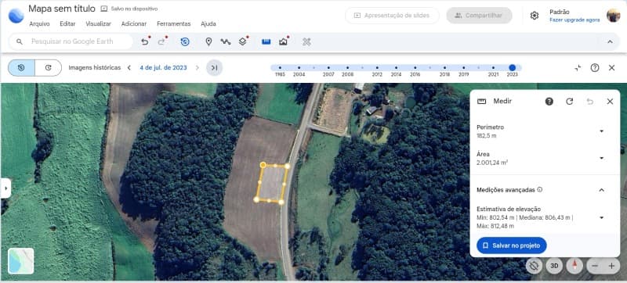This screenshot has width=627, height=283.
Task: Switch to the timelapse mode toggle
Action: coord(49,68)
